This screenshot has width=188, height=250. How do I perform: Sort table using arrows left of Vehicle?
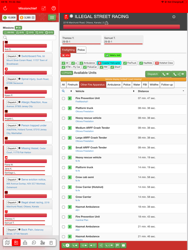71,91
